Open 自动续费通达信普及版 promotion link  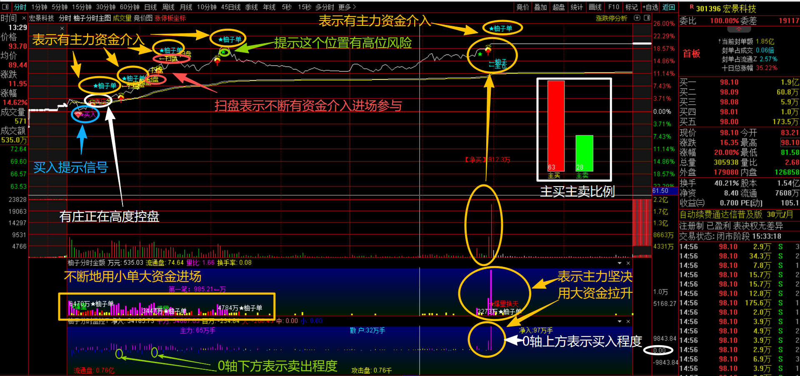[736, 215]
